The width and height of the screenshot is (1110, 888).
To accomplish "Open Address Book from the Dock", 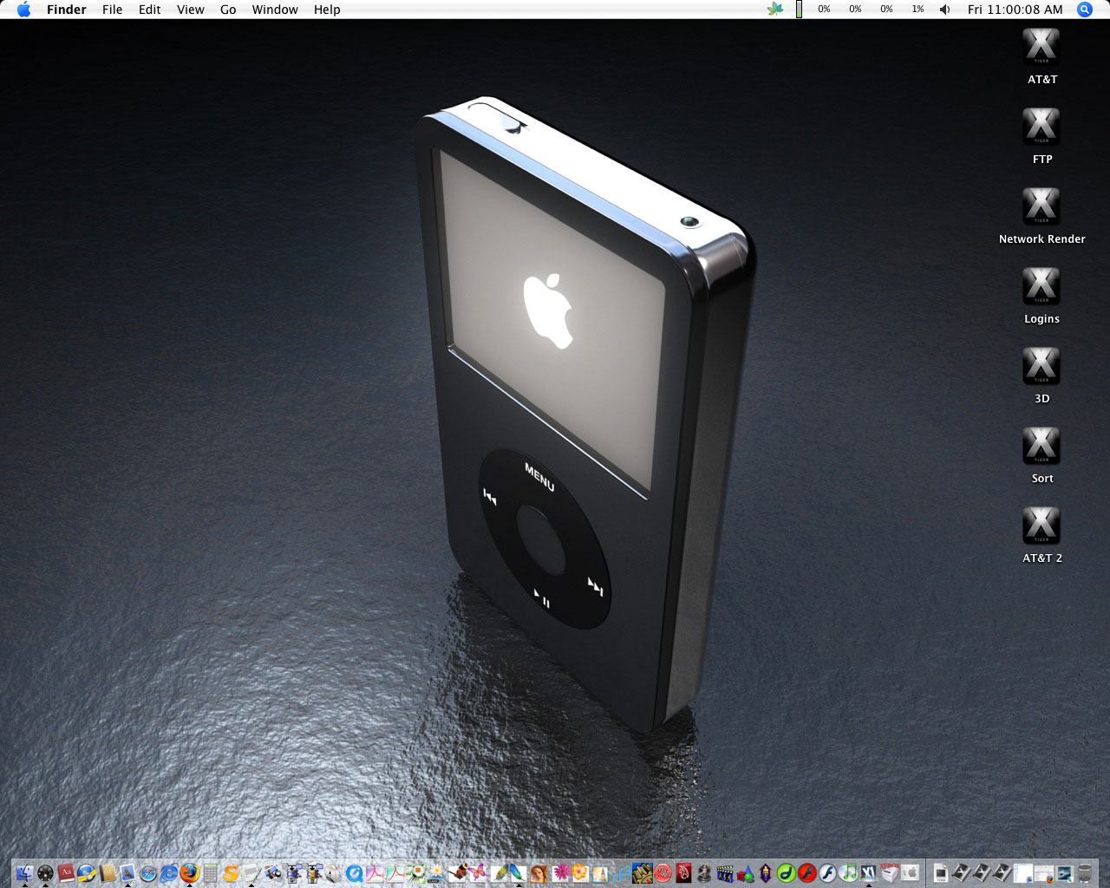I will click(x=108, y=872).
